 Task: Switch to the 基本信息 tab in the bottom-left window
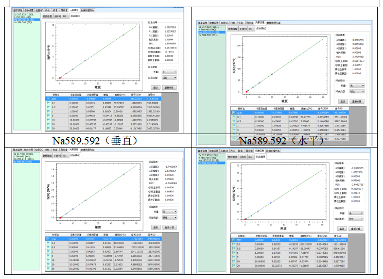(18, 149)
